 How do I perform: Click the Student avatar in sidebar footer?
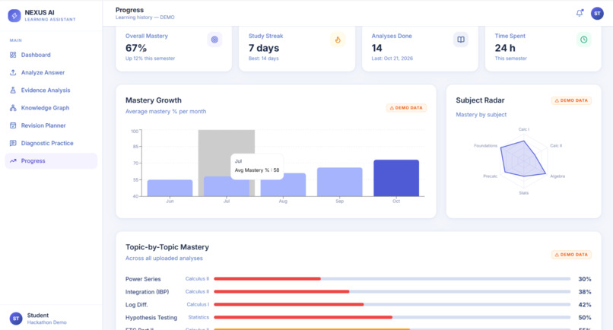click(16, 319)
